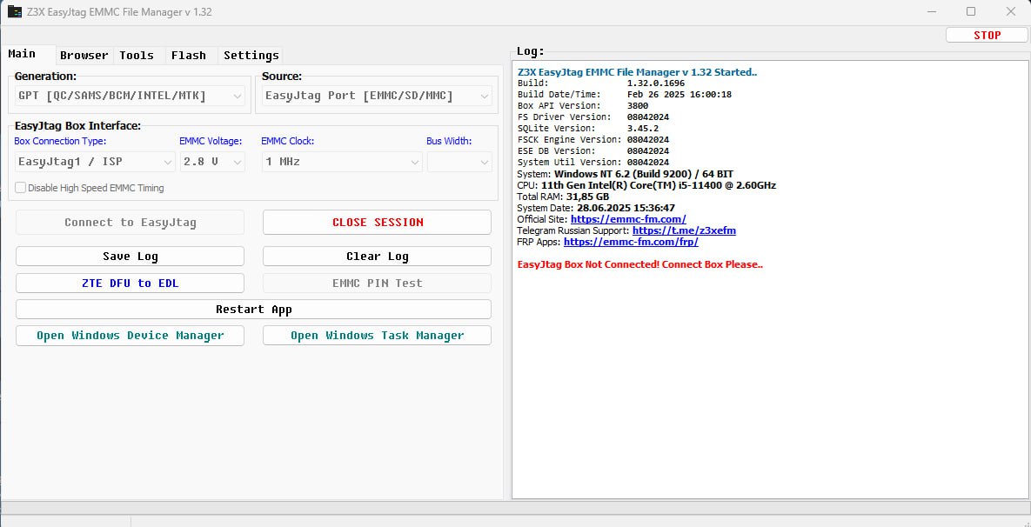Open the Tools tab
Screen dimensions: 1031x527
click(137, 55)
